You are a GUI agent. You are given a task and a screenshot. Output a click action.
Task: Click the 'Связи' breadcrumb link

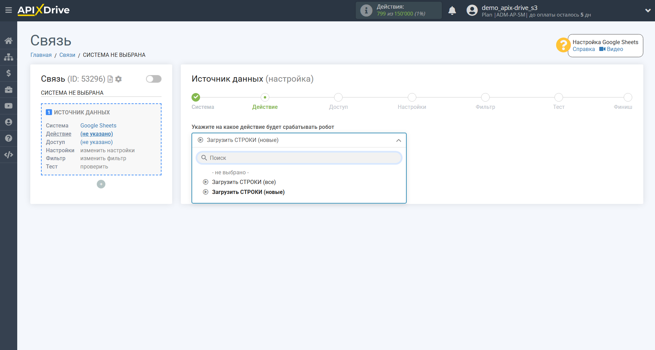67,55
